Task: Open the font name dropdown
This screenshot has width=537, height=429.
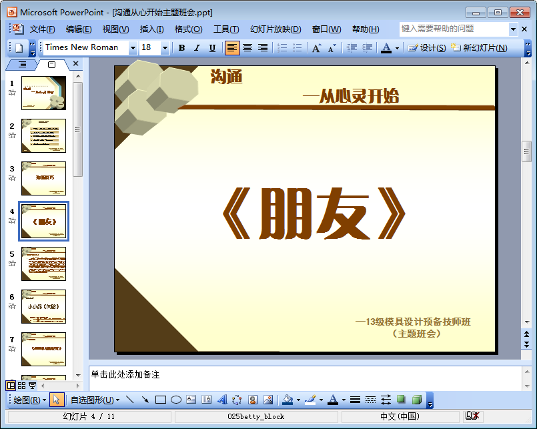Action: click(x=133, y=48)
